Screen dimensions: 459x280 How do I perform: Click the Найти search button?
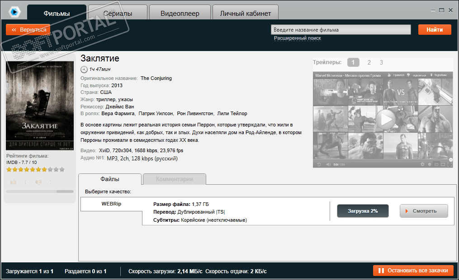(435, 29)
